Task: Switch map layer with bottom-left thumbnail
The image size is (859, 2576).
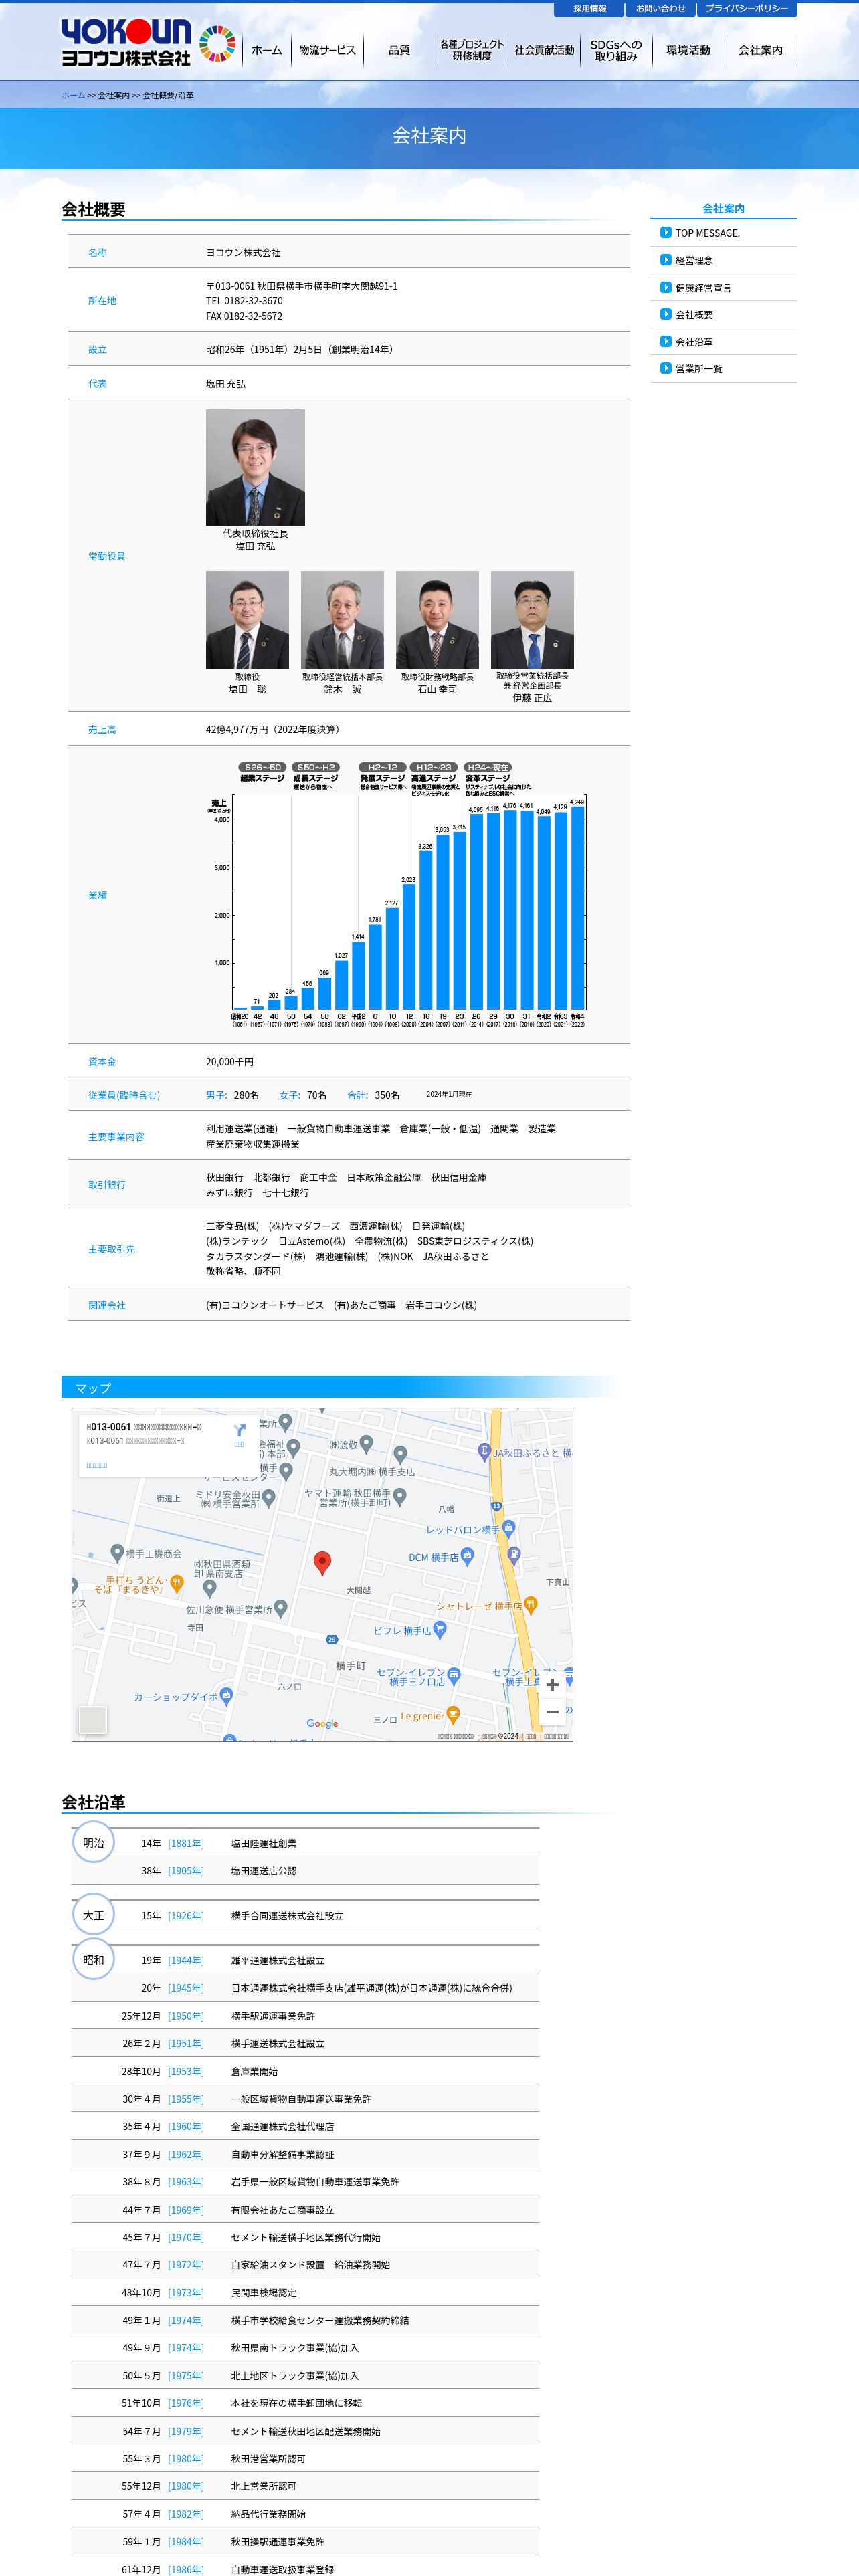Action: (x=93, y=1719)
